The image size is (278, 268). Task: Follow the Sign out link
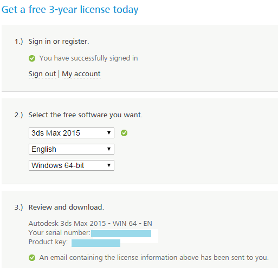click(x=42, y=74)
